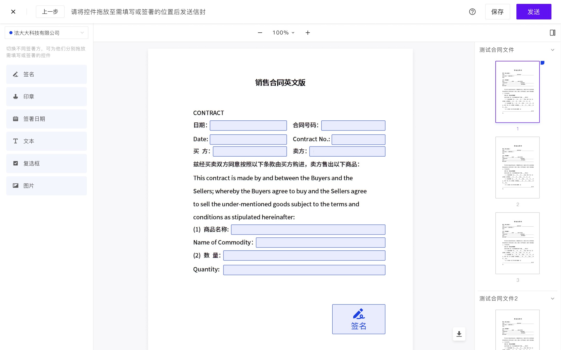Choose the image (图片) control

point(46,186)
